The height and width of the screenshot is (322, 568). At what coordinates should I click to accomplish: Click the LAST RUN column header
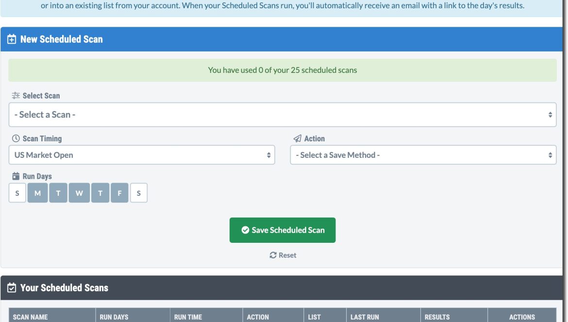(x=365, y=317)
